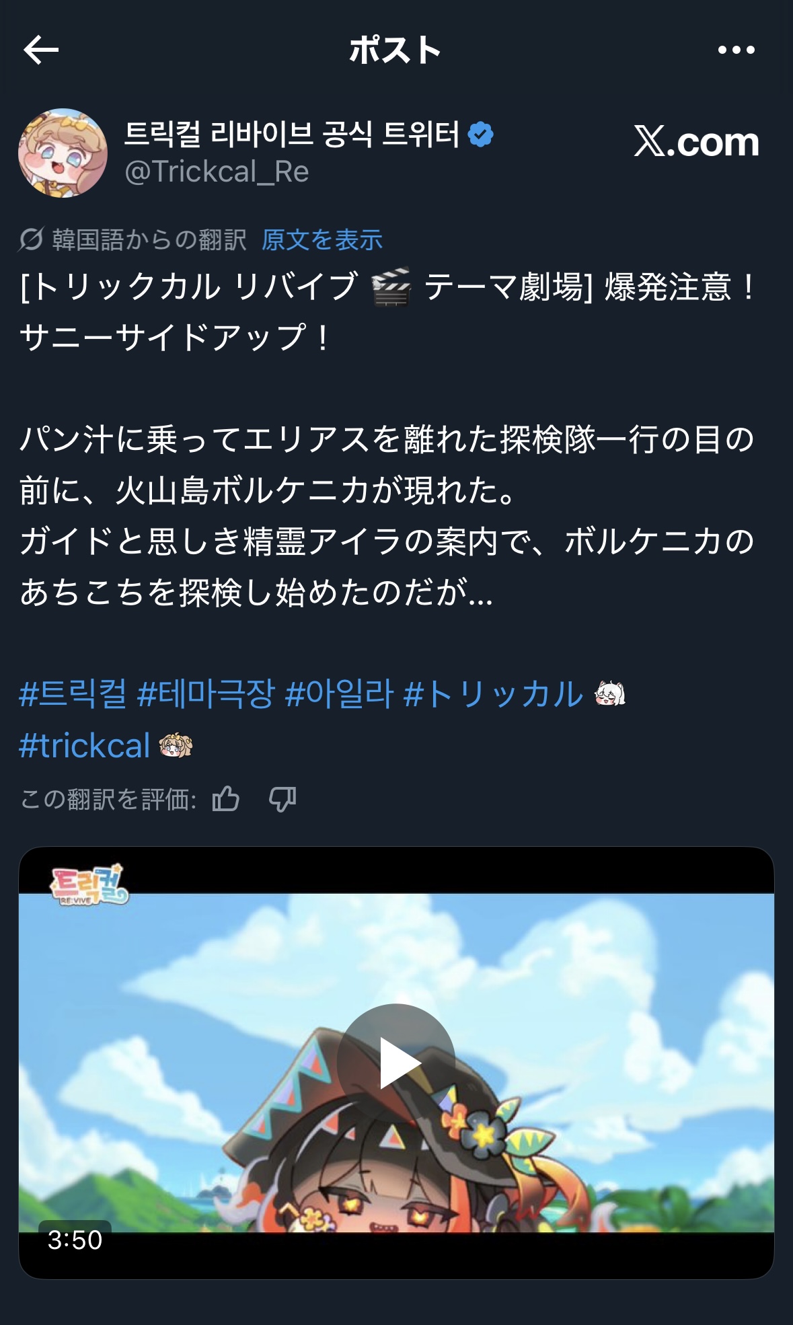Screen dimensions: 793x1325
Task: Open the #트릭컬 hashtag
Action: (x=73, y=693)
